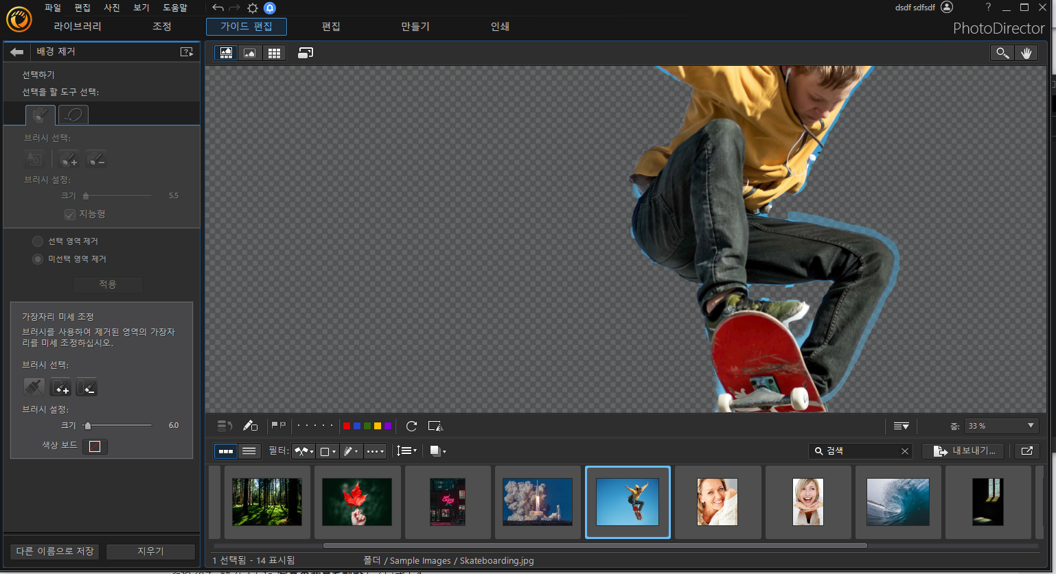This screenshot has width=1056, height=574.
Task: Click the 다른 이름으로 저장 button
Action: click(55, 551)
